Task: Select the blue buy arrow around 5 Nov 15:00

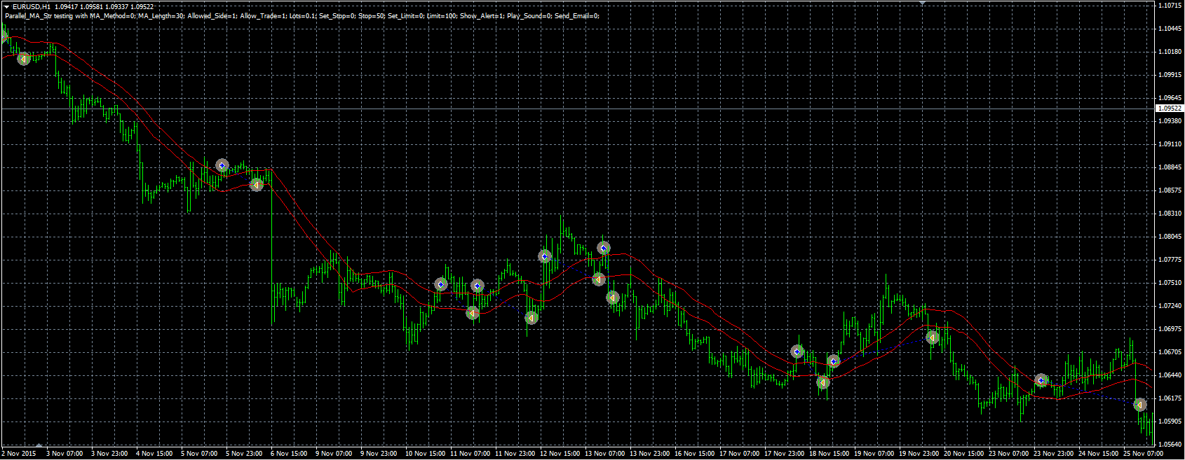Action: (222, 165)
